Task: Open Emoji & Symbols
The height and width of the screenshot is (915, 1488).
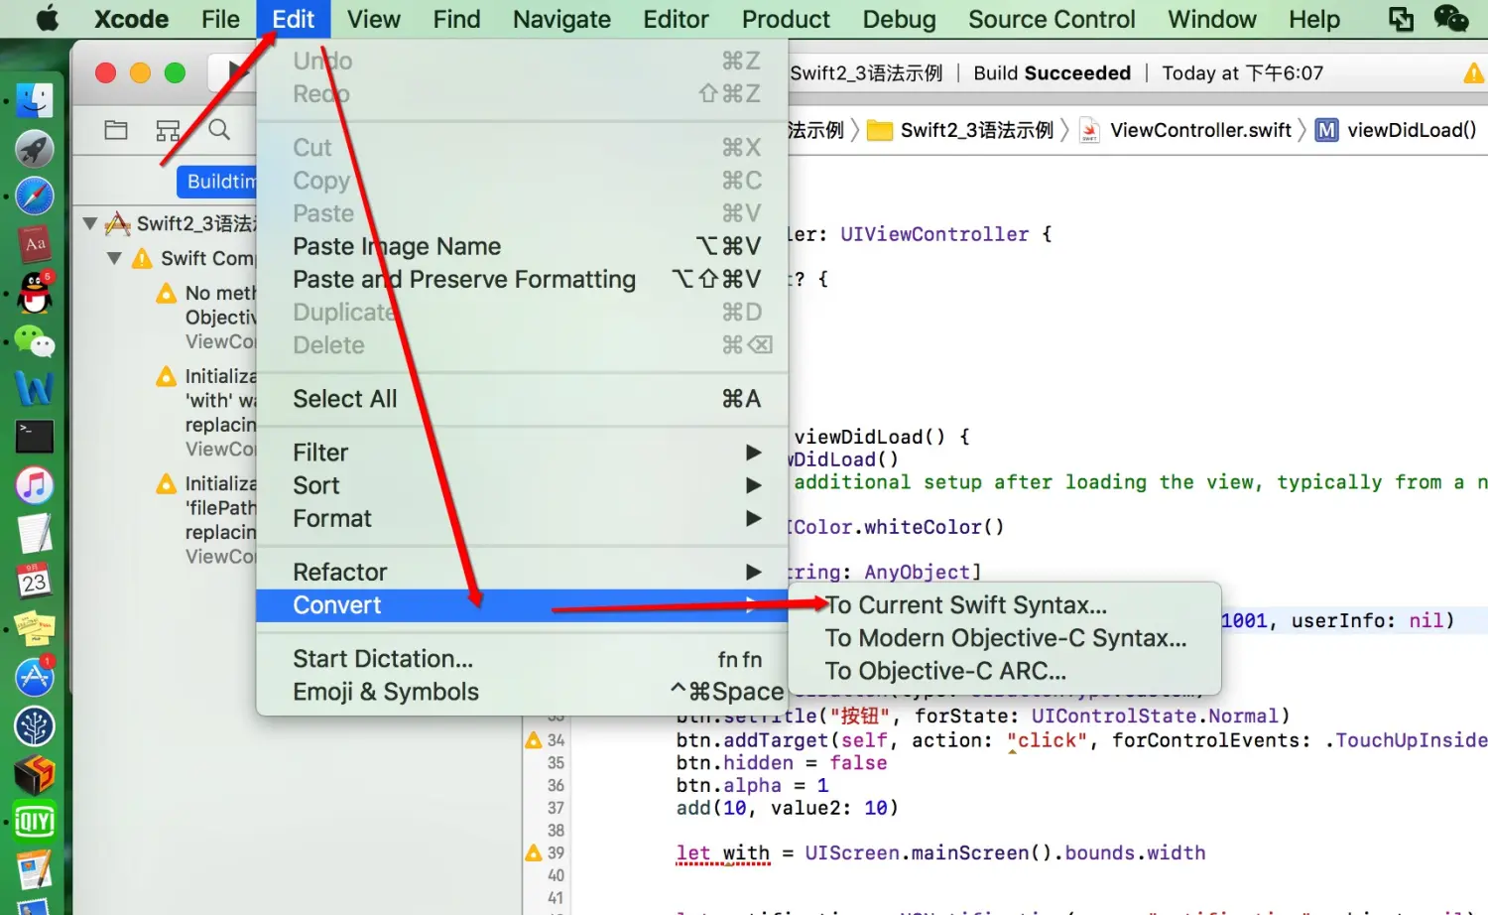Action: pos(522,692)
